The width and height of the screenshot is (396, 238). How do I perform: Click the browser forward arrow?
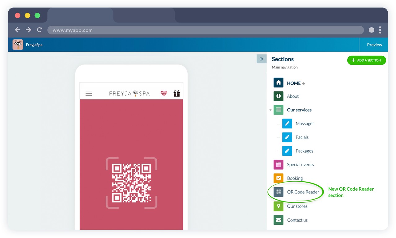pyautogui.click(x=29, y=30)
